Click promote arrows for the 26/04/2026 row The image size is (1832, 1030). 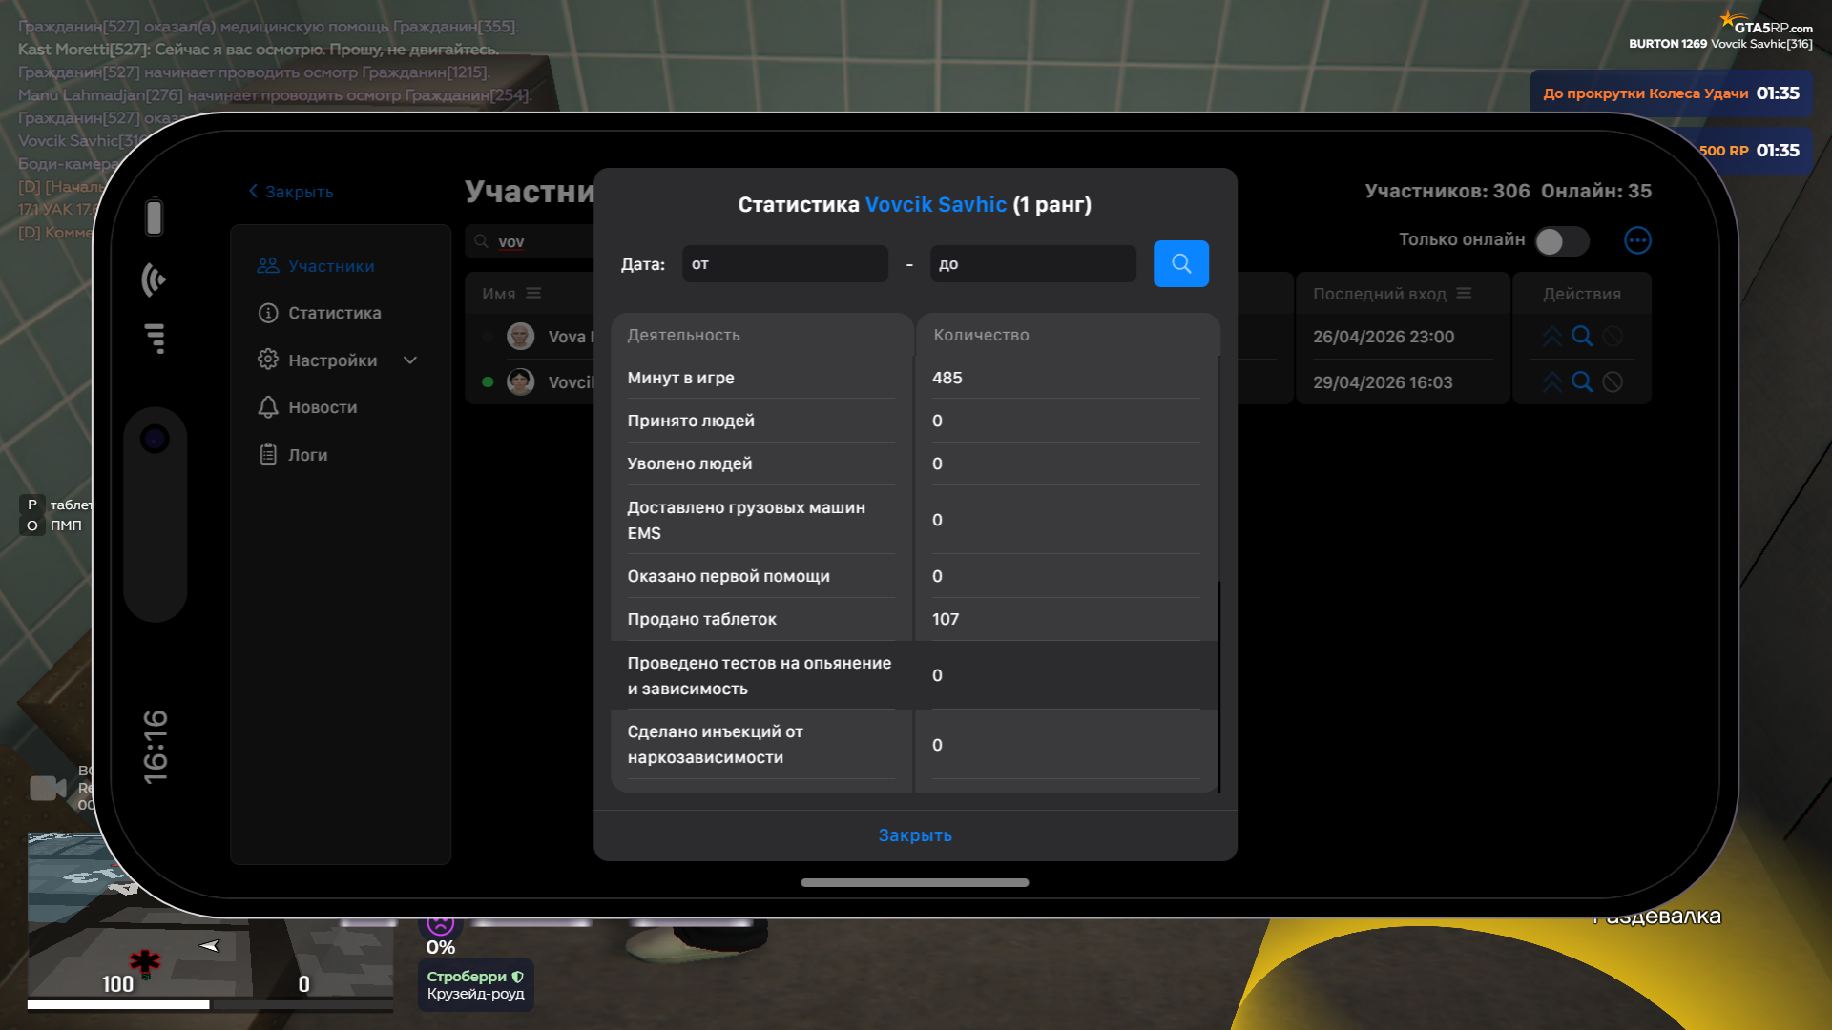pyautogui.click(x=1552, y=337)
